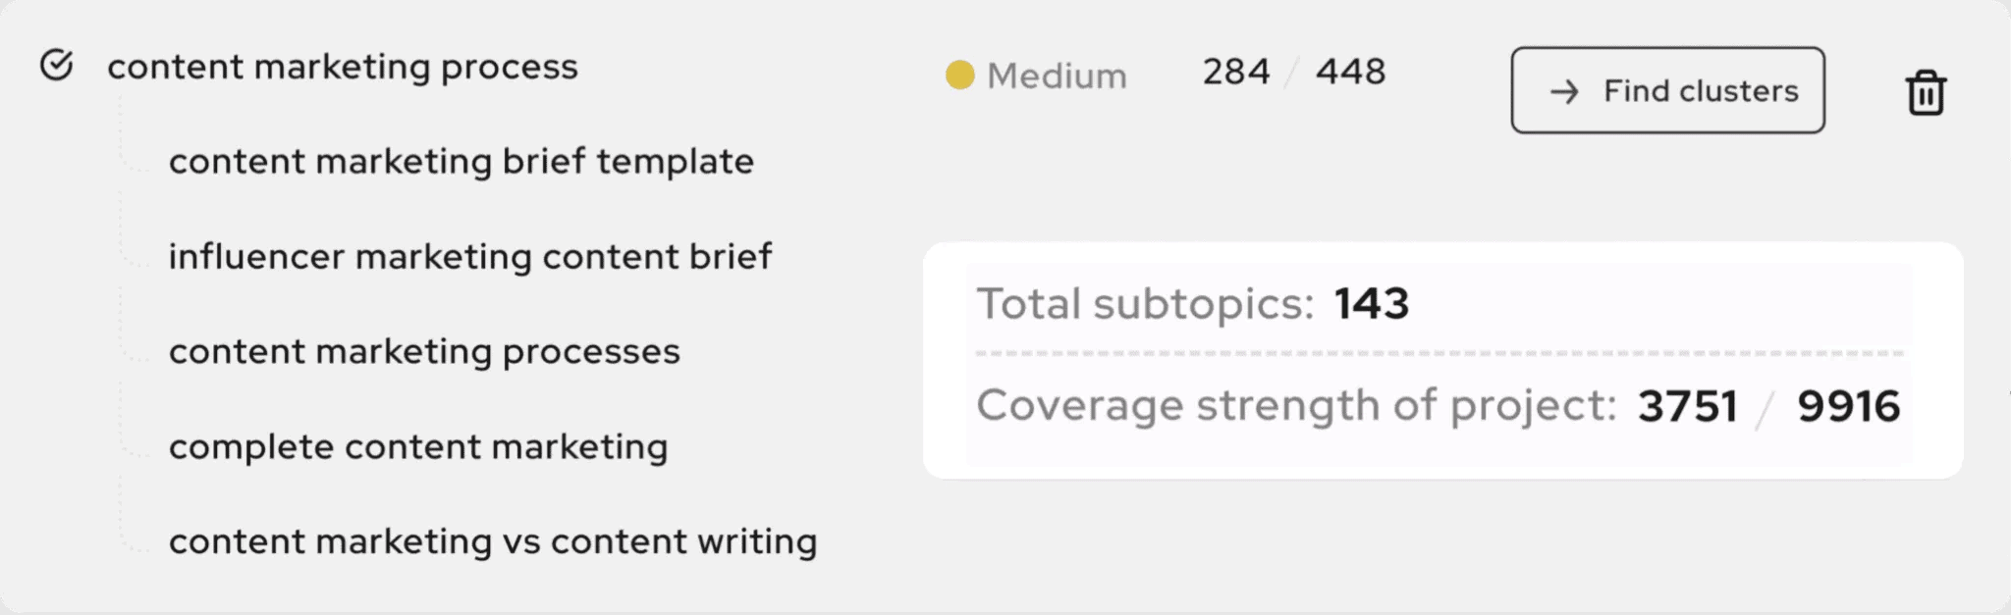Click the trash delete icon
2011x615 pixels.
(x=1926, y=93)
